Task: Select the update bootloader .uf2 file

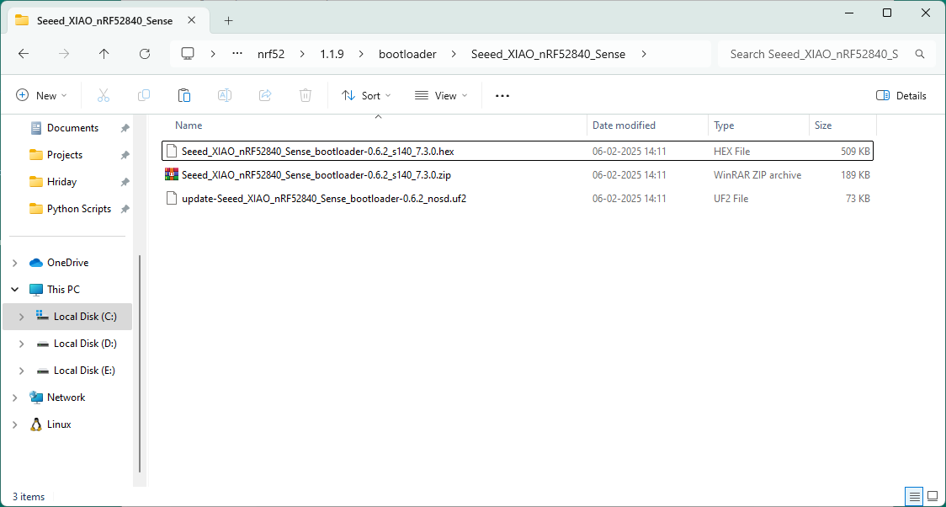Action: (x=518, y=199)
